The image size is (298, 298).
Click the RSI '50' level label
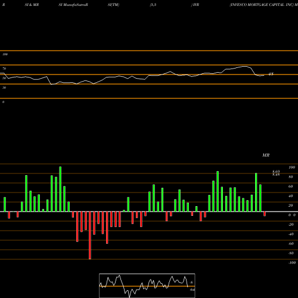pos(4,78)
